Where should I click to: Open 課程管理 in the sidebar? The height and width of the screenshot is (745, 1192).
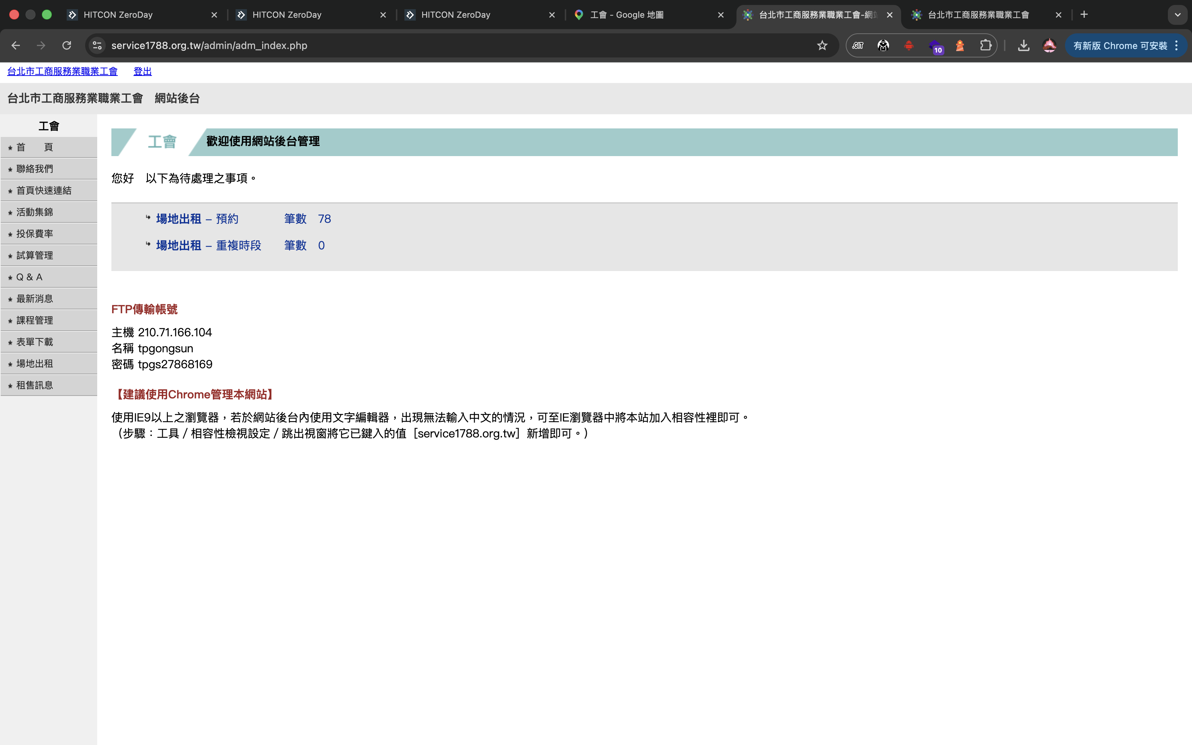coord(49,321)
